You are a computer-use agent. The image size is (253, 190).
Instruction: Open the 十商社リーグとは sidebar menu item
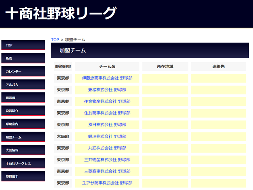(23, 164)
